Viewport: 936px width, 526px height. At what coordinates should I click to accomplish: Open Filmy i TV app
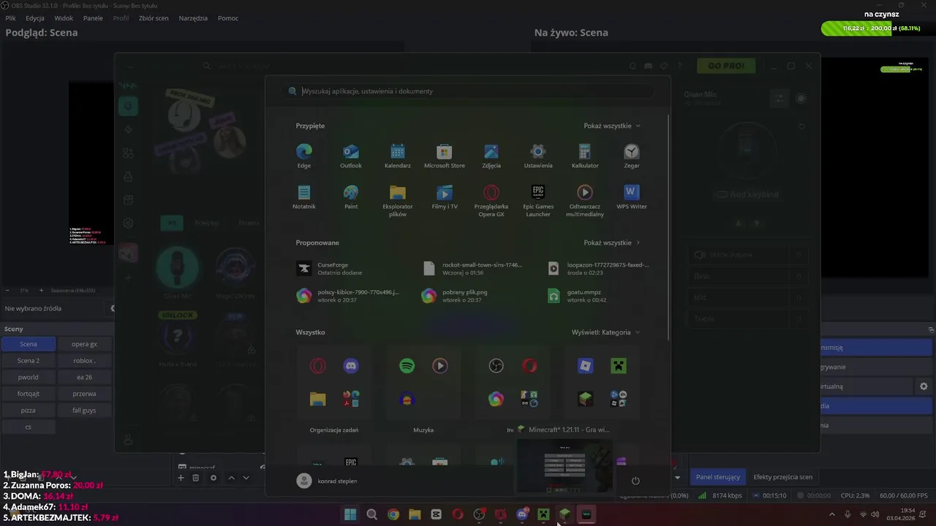pyautogui.click(x=445, y=197)
